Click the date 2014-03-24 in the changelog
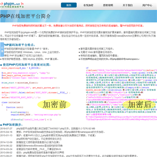This screenshot has width=157, height=157. click(6, 149)
